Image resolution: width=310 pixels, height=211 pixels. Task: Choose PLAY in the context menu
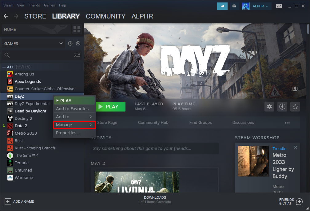(x=74, y=100)
